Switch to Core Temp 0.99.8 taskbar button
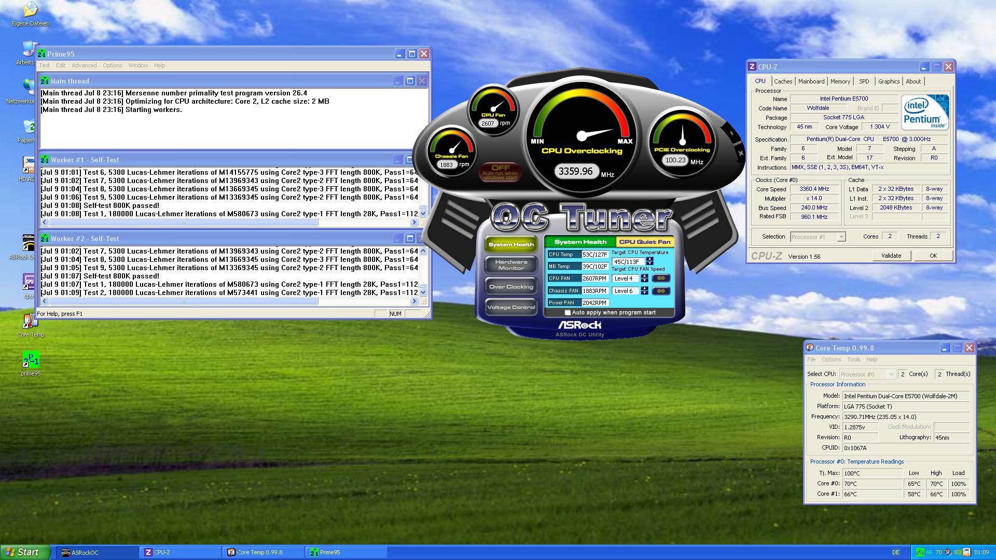Screen dimensions: 996x560 click(x=264, y=552)
